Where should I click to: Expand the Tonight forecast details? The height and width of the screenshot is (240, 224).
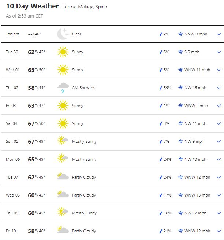[219, 34]
